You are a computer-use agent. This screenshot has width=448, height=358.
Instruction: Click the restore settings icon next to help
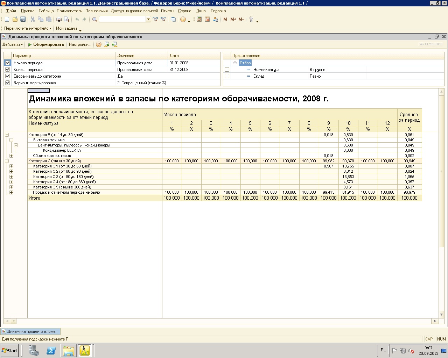click(x=107, y=44)
